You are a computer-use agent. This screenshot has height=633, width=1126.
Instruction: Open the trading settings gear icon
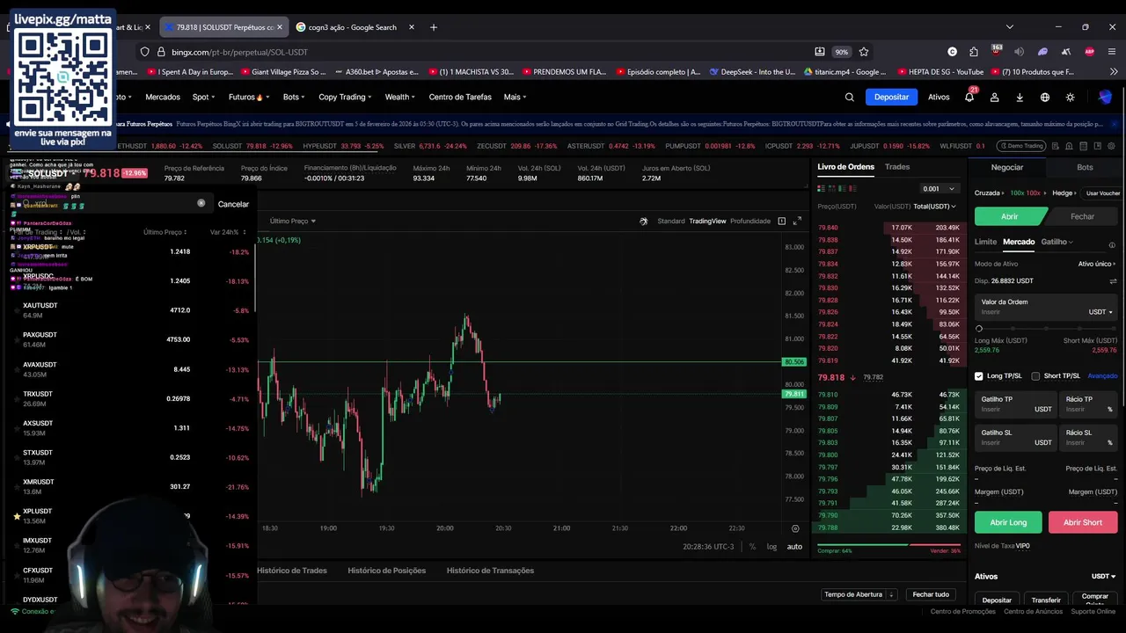tap(1113, 146)
